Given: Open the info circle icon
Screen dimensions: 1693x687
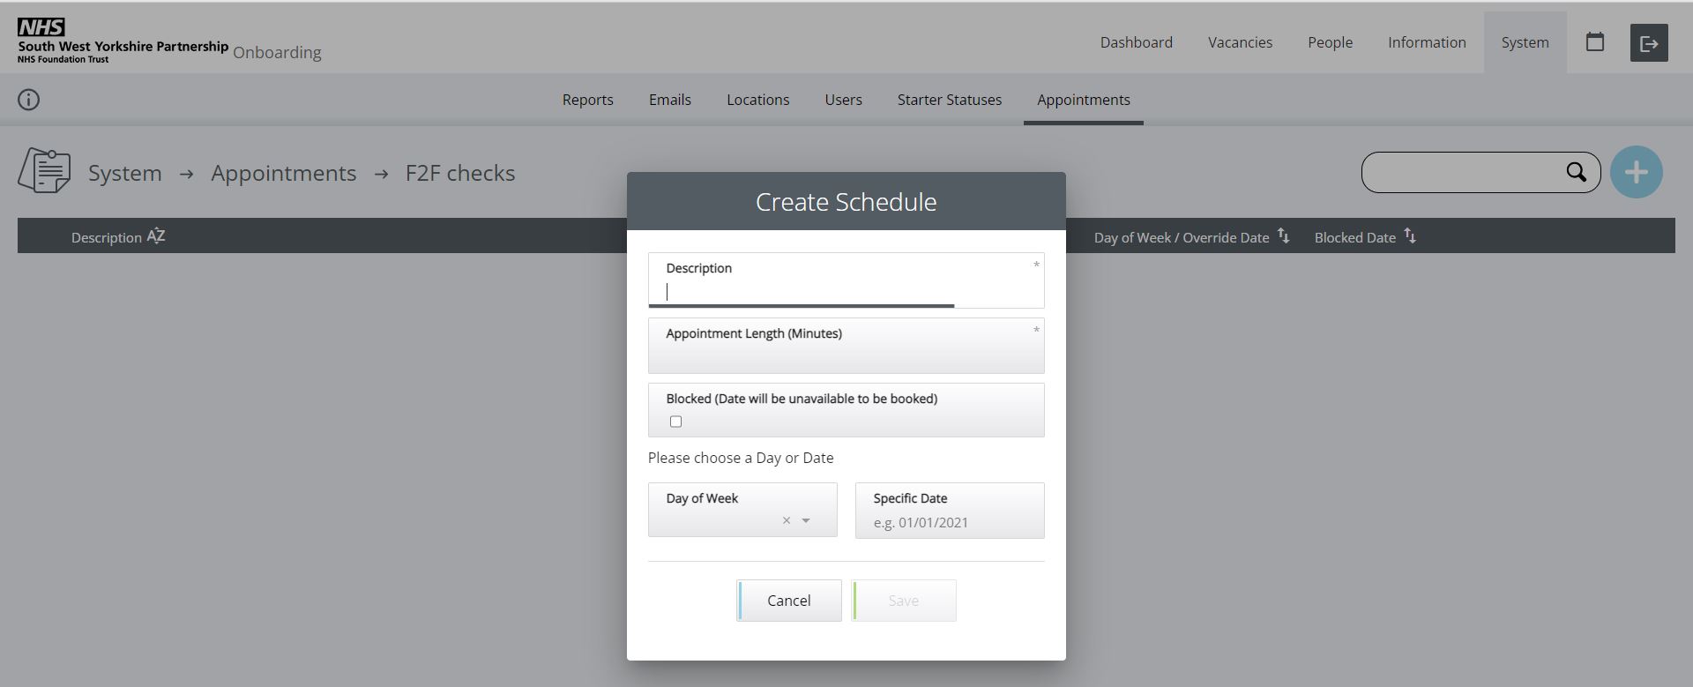Looking at the screenshot, I should pyautogui.click(x=29, y=100).
